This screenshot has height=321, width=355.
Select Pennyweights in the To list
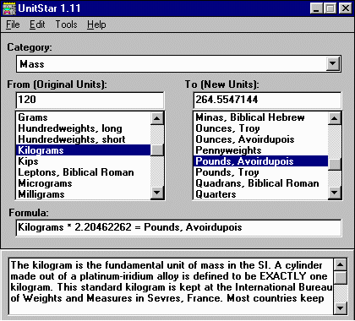pyautogui.click(x=261, y=150)
